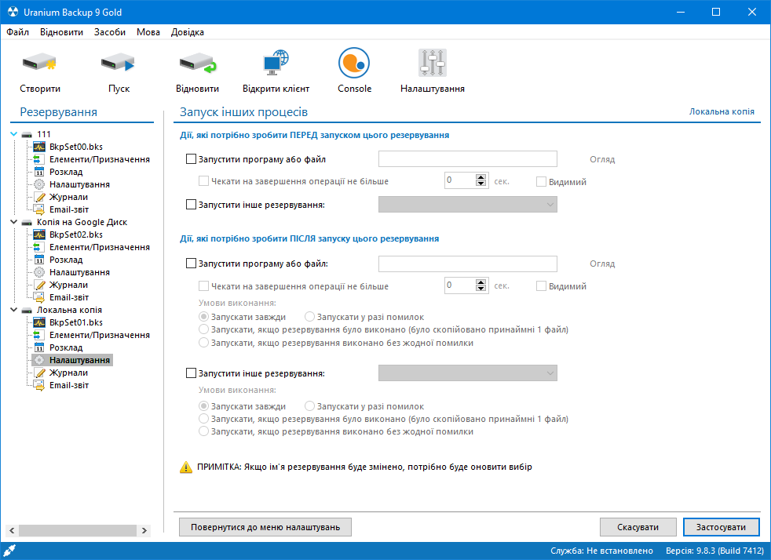The height and width of the screenshot is (560, 771).
Task: Select last Запускати без жодної помилки radio
Action: point(203,431)
